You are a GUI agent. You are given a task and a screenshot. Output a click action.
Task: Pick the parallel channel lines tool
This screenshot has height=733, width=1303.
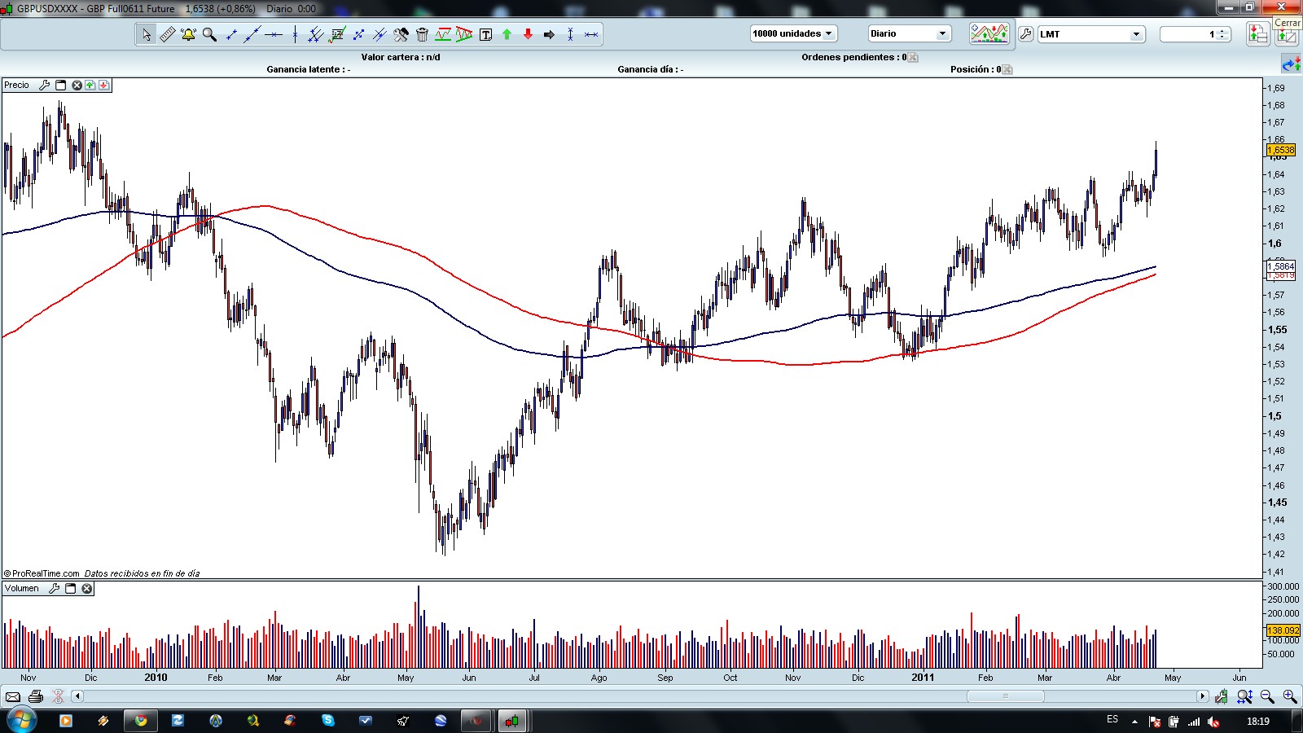click(316, 34)
